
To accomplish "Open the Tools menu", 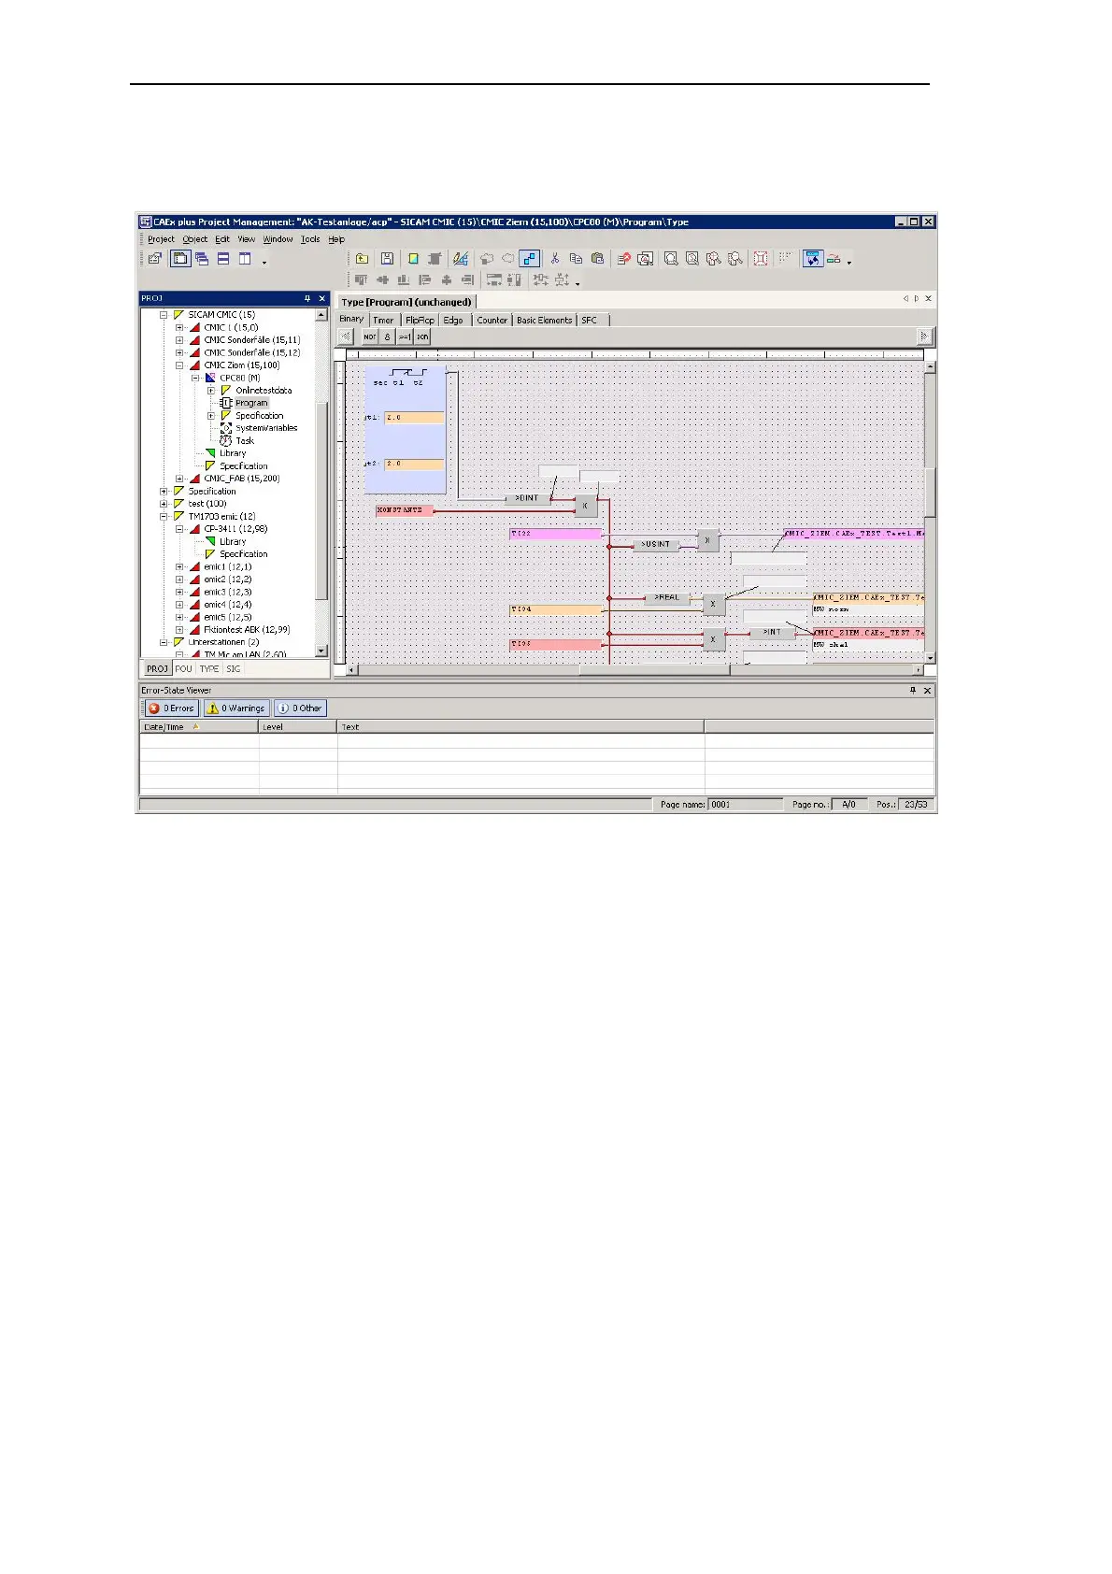I will click(310, 239).
